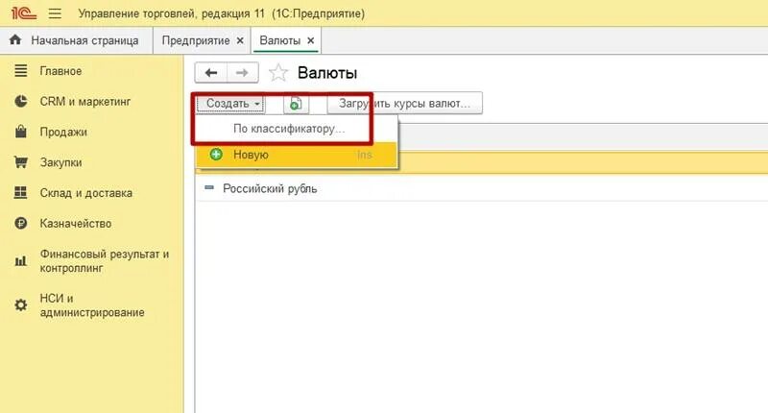Open НСИ и администрирование section
The image size is (768, 413).
[x=92, y=305]
